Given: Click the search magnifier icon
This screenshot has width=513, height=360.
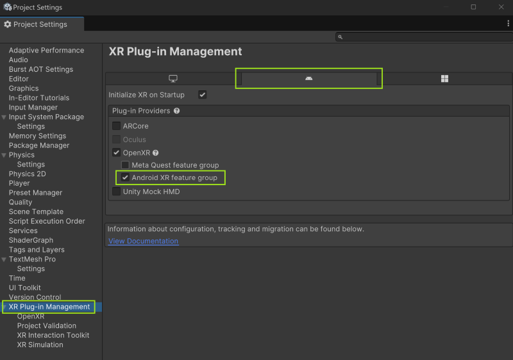Looking at the screenshot, I should pyautogui.click(x=341, y=37).
